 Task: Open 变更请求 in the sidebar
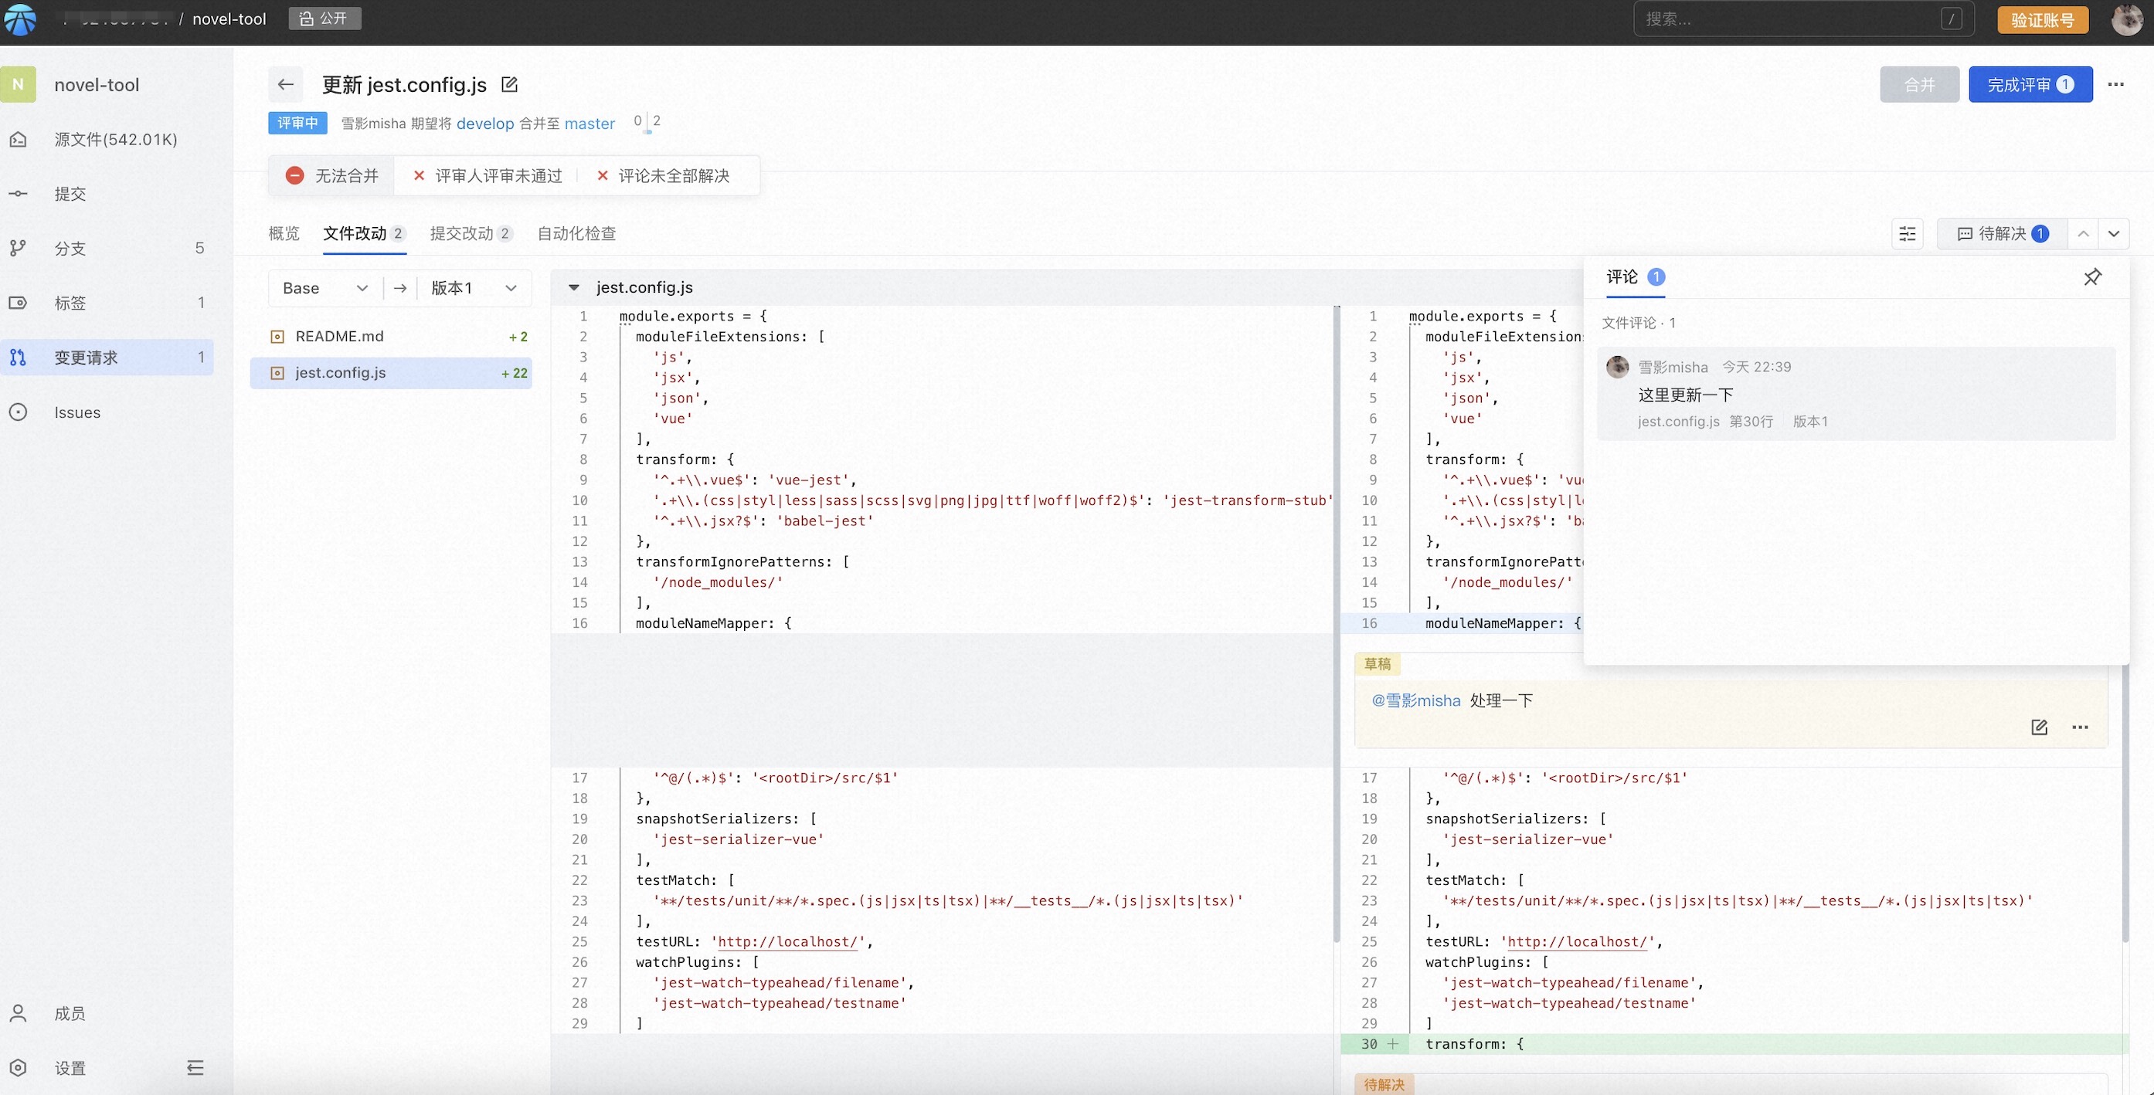point(107,357)
